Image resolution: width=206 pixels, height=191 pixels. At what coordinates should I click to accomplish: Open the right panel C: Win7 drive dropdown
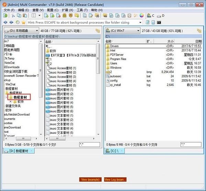(122, 31)
